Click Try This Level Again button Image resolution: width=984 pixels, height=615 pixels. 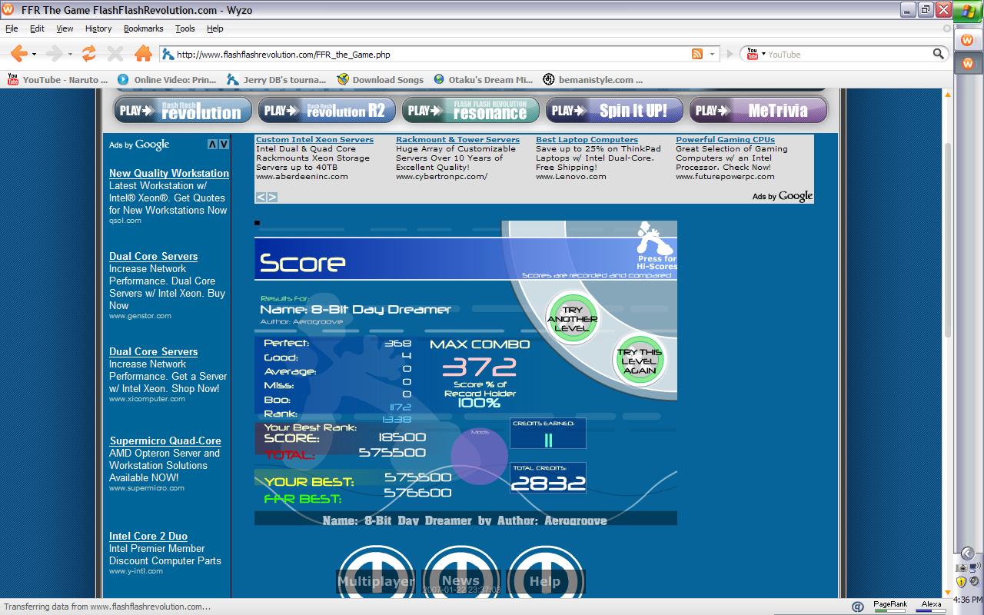point(639,361)
